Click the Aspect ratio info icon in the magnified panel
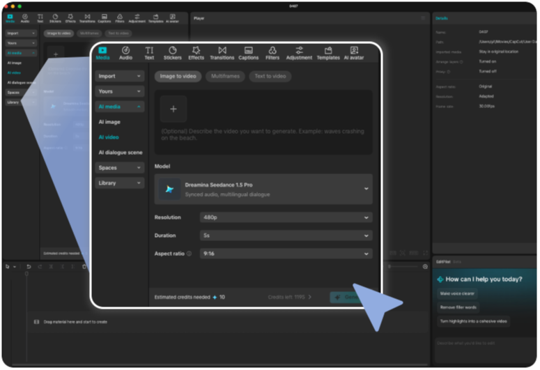The height and width of the screenshot is (370, 540). pyautogui.click(x=189, y=254)
